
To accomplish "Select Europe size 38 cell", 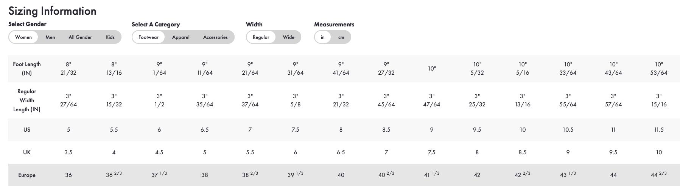I will [x=205, y=175].
